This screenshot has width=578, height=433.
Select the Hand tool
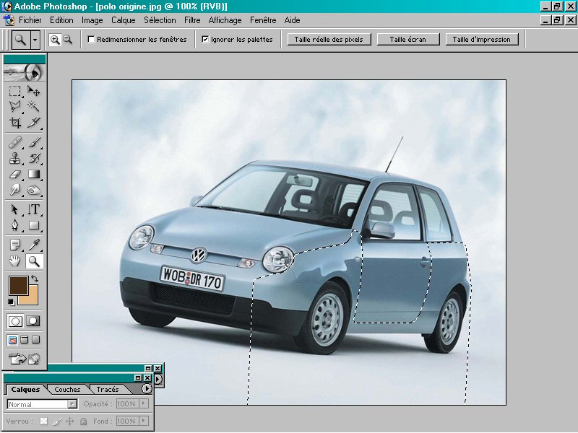coord(14,261)
